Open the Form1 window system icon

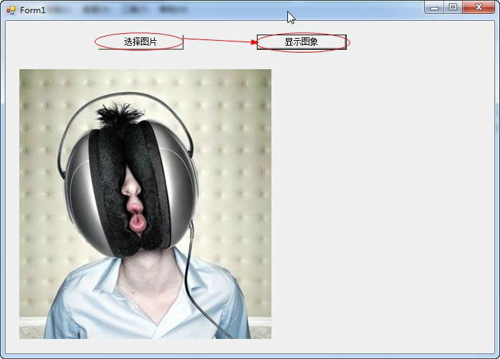coord(11,10)
